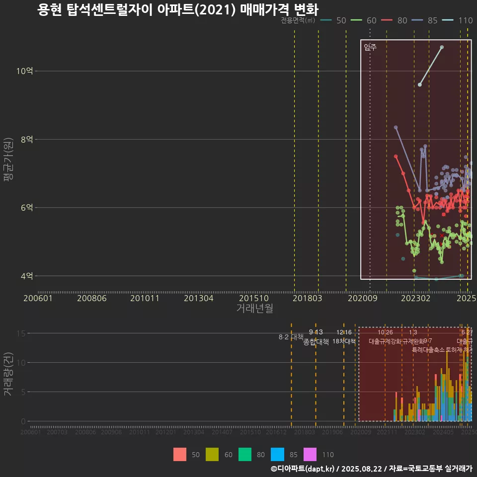Image resolution: width=477 pixels, height=477 pixels.
Task: Click the 거래년월 horizontal axis title
Action: click(254, 308)
